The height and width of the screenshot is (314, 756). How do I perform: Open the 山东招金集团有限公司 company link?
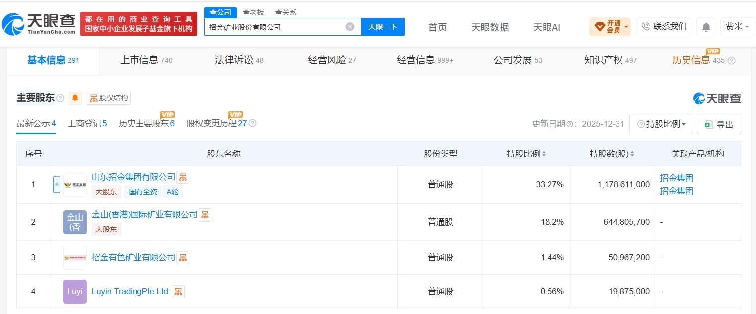click(134, 177)
